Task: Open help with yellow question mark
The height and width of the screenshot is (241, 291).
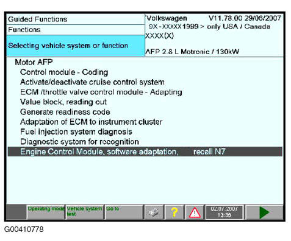Action: point(174,212)
